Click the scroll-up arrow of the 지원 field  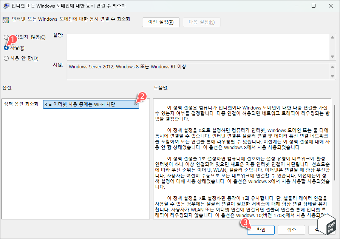[333, 67]
